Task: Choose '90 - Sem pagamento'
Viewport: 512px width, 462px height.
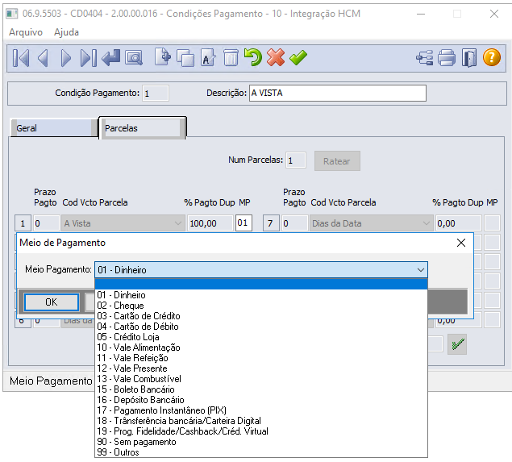Action: (261, 442)
